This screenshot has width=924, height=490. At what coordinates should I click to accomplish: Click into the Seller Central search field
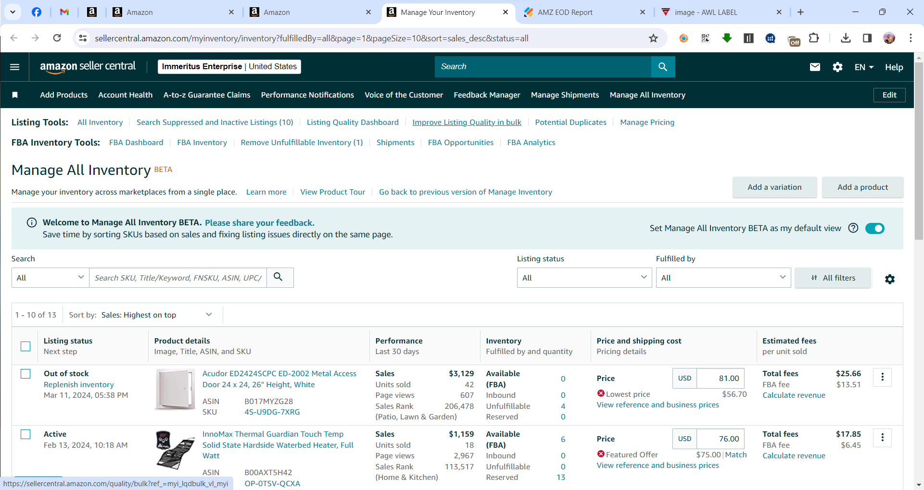(543, 67)
